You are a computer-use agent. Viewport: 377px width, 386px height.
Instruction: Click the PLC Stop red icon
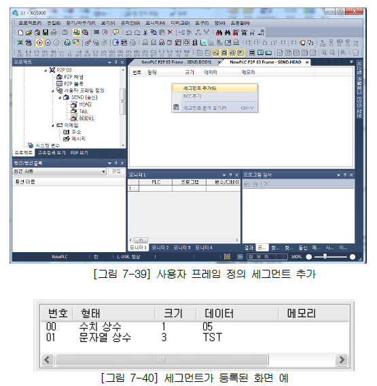pos(48,43)
